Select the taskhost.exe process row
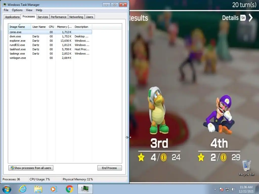Image resolution: width=259 pixels, height=194 pixels. point(50,49)
